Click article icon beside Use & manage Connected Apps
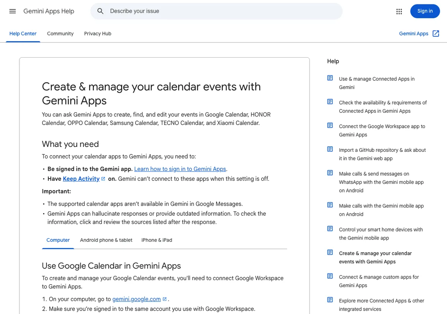Screen dimensions: 447x314 click(x=330, y=78)
